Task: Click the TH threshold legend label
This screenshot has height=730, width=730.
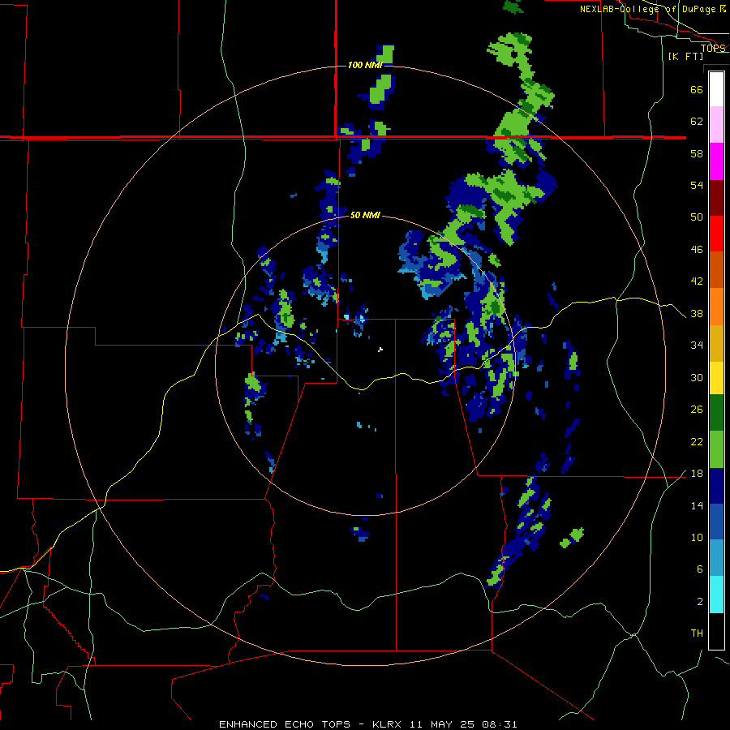Action: pyautogui.click(x=697, y=633)
